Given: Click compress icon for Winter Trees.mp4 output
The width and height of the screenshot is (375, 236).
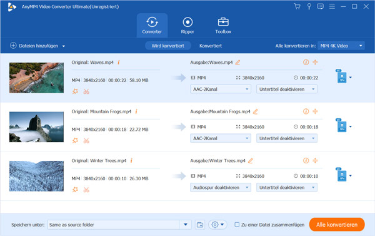Looking at the screenshot, I should coord(315,160).
